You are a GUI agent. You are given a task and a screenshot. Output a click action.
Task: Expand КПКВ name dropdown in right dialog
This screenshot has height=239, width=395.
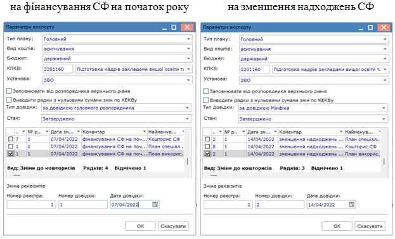click(x=385, y=69)
